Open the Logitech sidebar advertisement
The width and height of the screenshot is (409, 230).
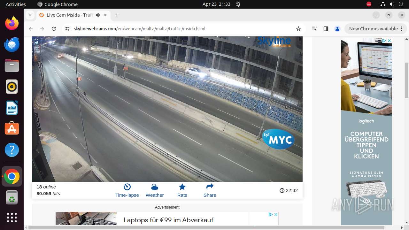point(367,132)
